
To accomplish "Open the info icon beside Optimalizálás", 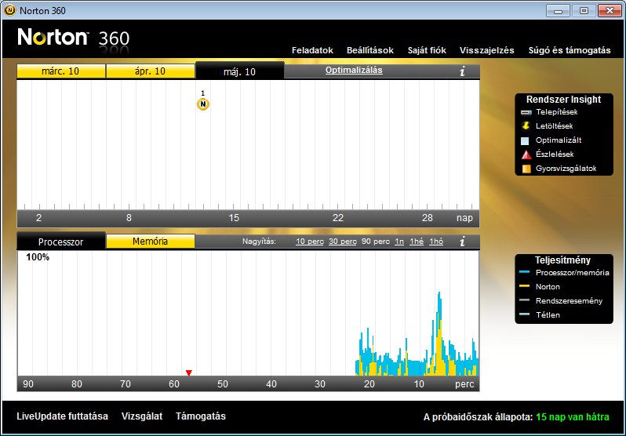I will pyautogui.click(x=462, y=71).
